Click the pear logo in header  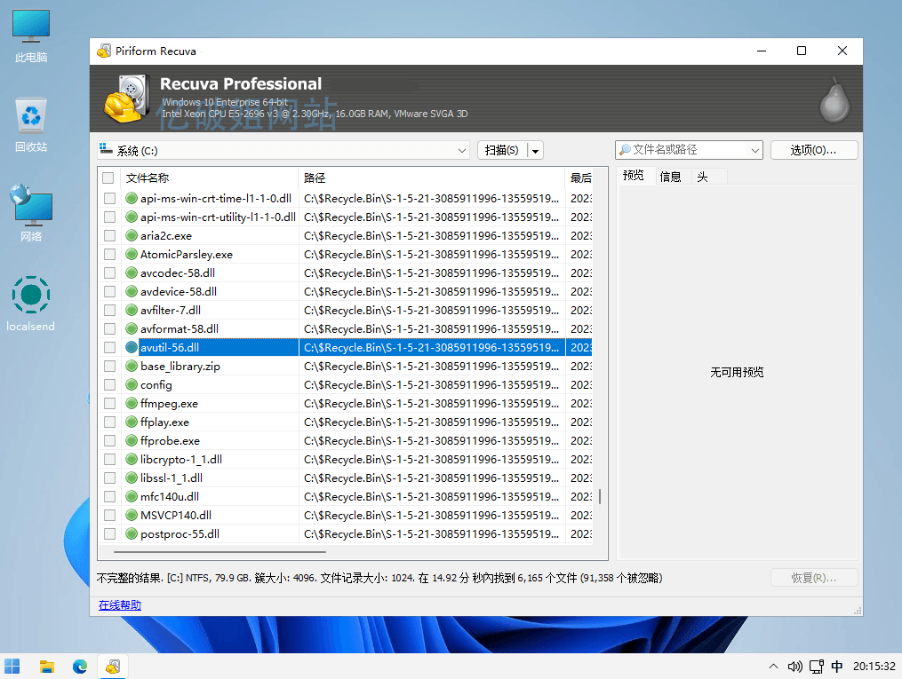click(x=833, y=98)
